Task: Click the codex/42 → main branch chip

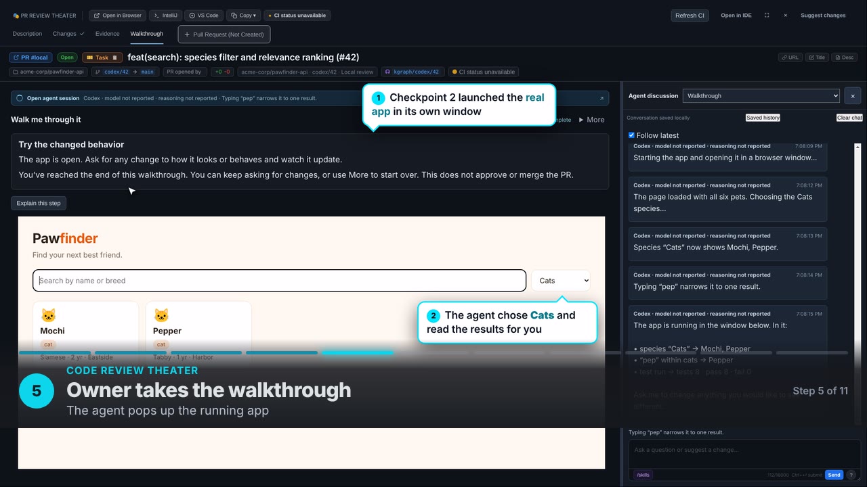Action: coord(125,72)
